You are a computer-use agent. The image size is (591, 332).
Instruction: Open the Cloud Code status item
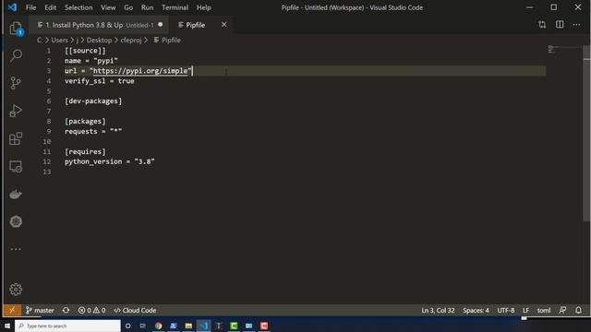(135, 310)
